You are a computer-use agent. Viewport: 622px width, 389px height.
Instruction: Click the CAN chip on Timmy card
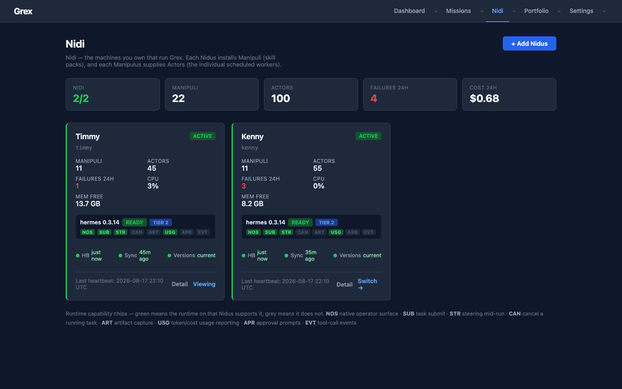pos(137,232)
